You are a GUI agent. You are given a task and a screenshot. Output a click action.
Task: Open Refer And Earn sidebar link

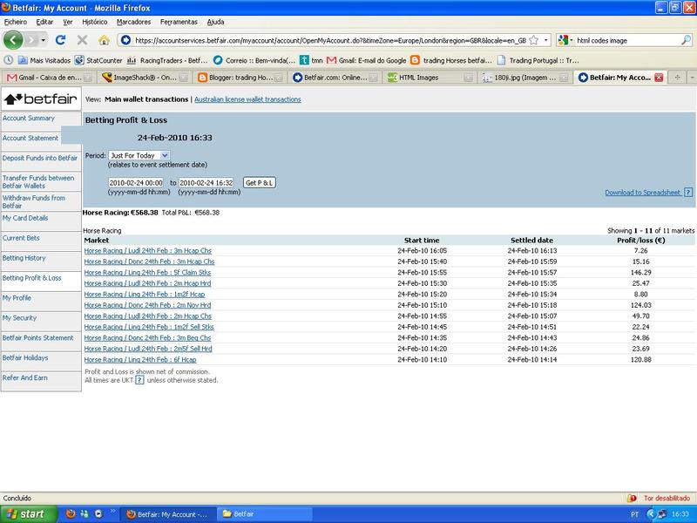click(25, 377)
